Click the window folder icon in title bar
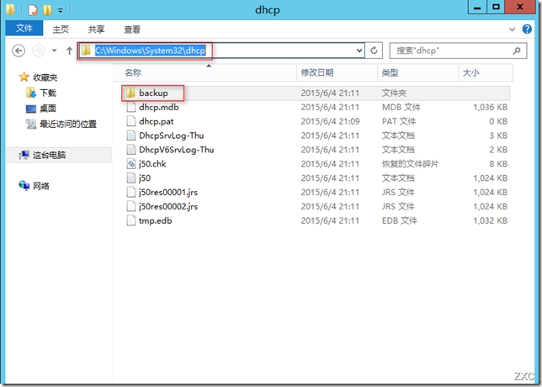542x387 pixels. tap(10, 10)
